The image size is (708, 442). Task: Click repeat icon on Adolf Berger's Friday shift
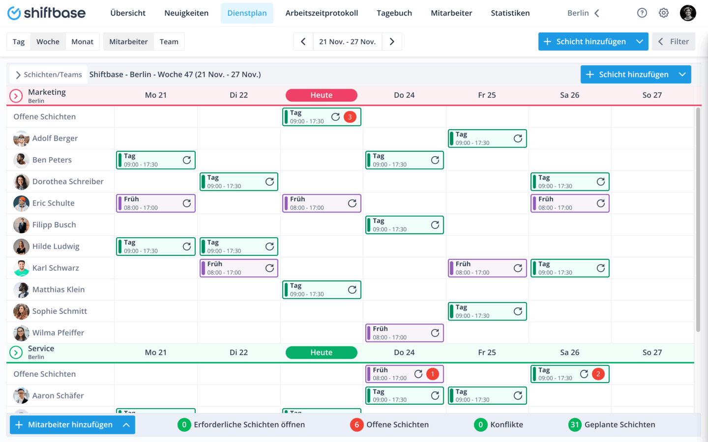[518, 138]
